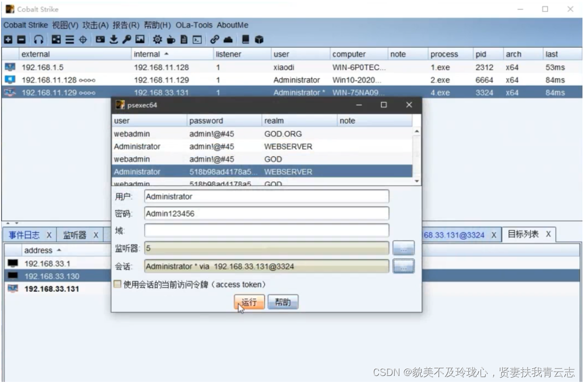The width and height of the screenshot is (583, 383).
Task: Click the Connect to team server plus icon
Action: pyautogui.click(x=8, y=40)
